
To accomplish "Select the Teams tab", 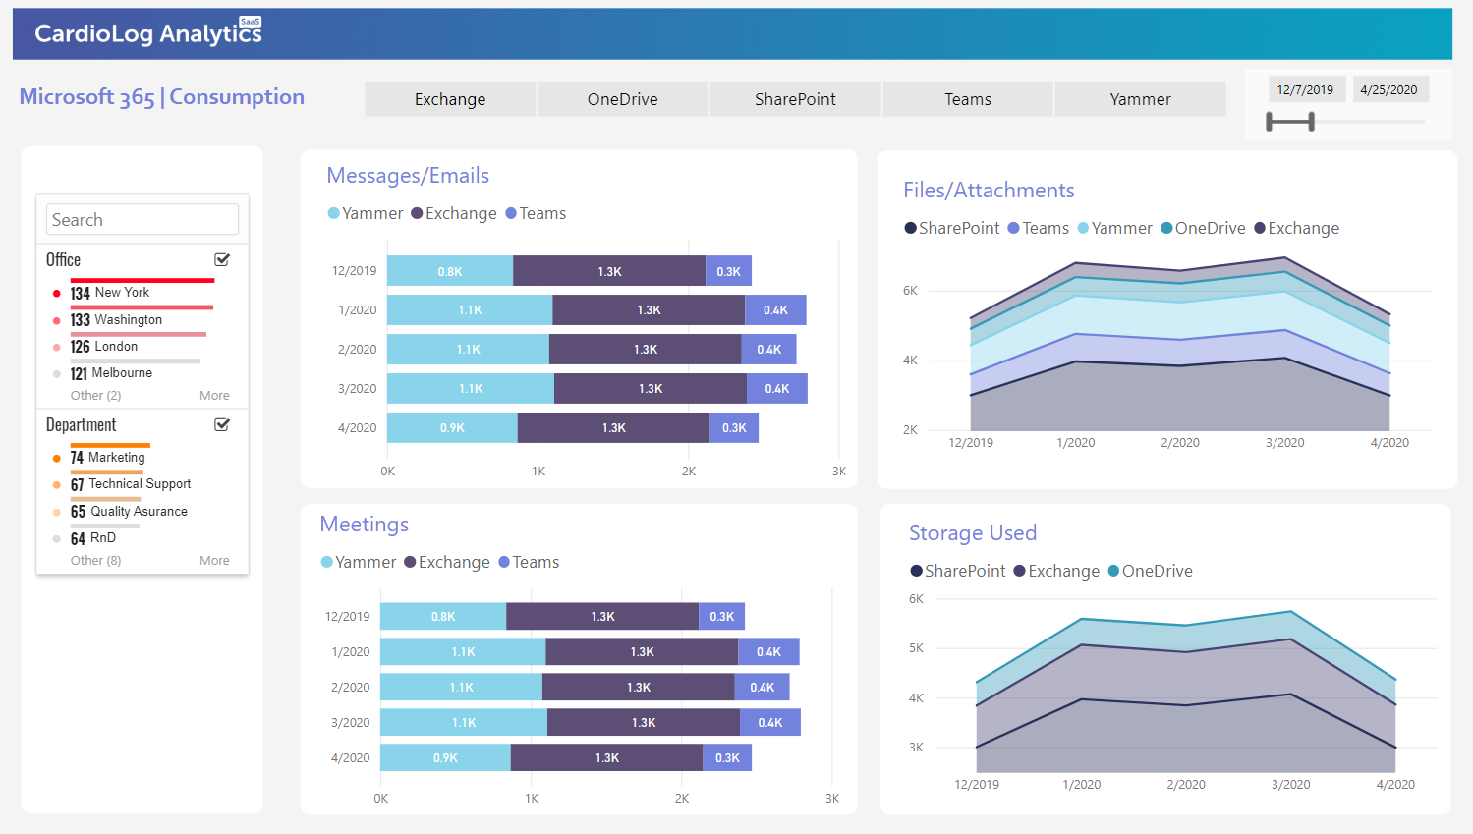I will point(968,99).
